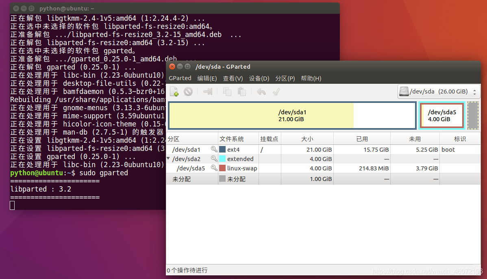This screenshot has height=279, width=487.
Task: Maximize the GParted window
Action: [187, 66]
